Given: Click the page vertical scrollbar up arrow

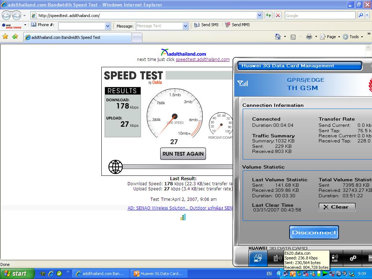Looking at the screenshot, I should pos(368,48).
